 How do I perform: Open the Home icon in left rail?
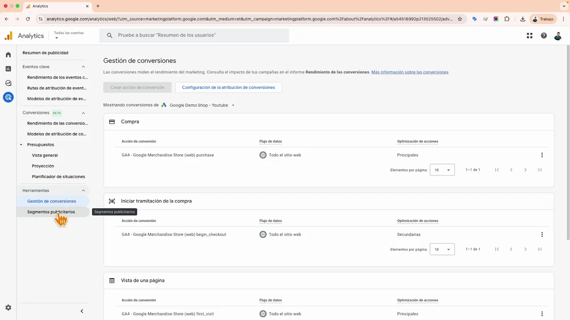[8, 55]
